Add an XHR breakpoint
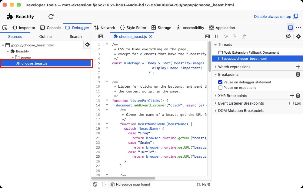Screen dimensions: 303x188 coord(292,96)
